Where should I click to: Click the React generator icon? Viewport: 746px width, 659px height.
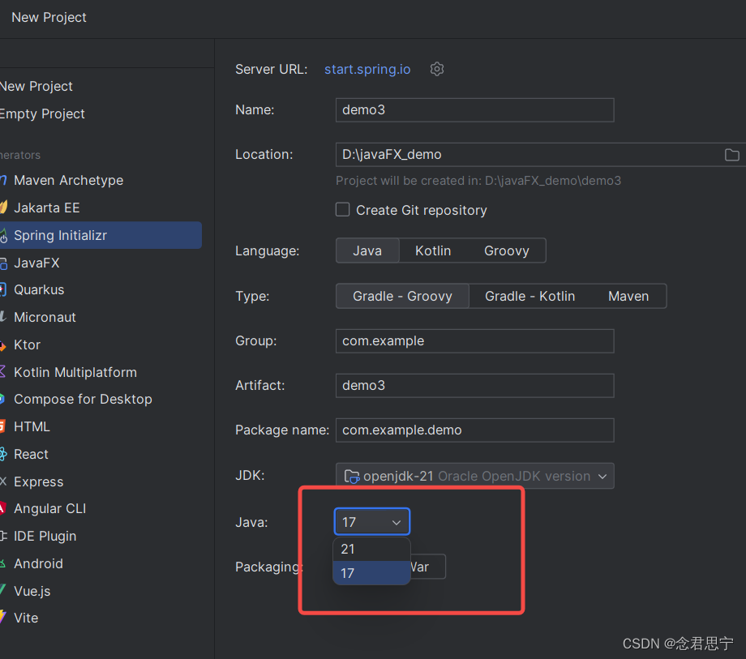(3, 454)
